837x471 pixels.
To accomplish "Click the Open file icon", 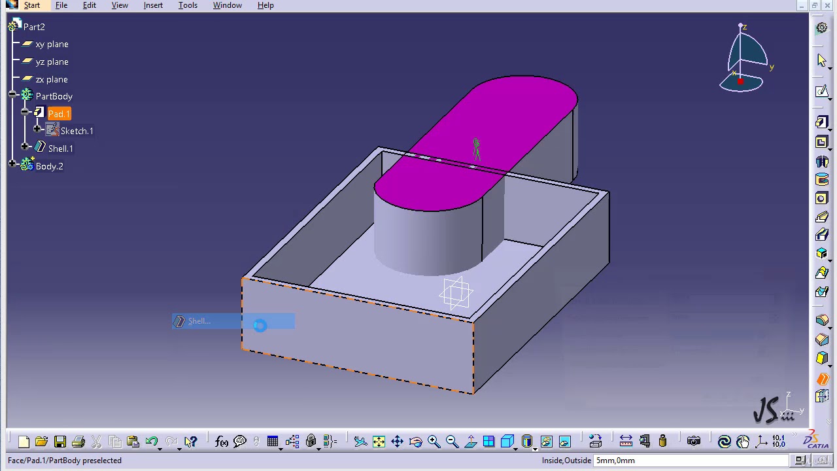I will click(41, 442).
